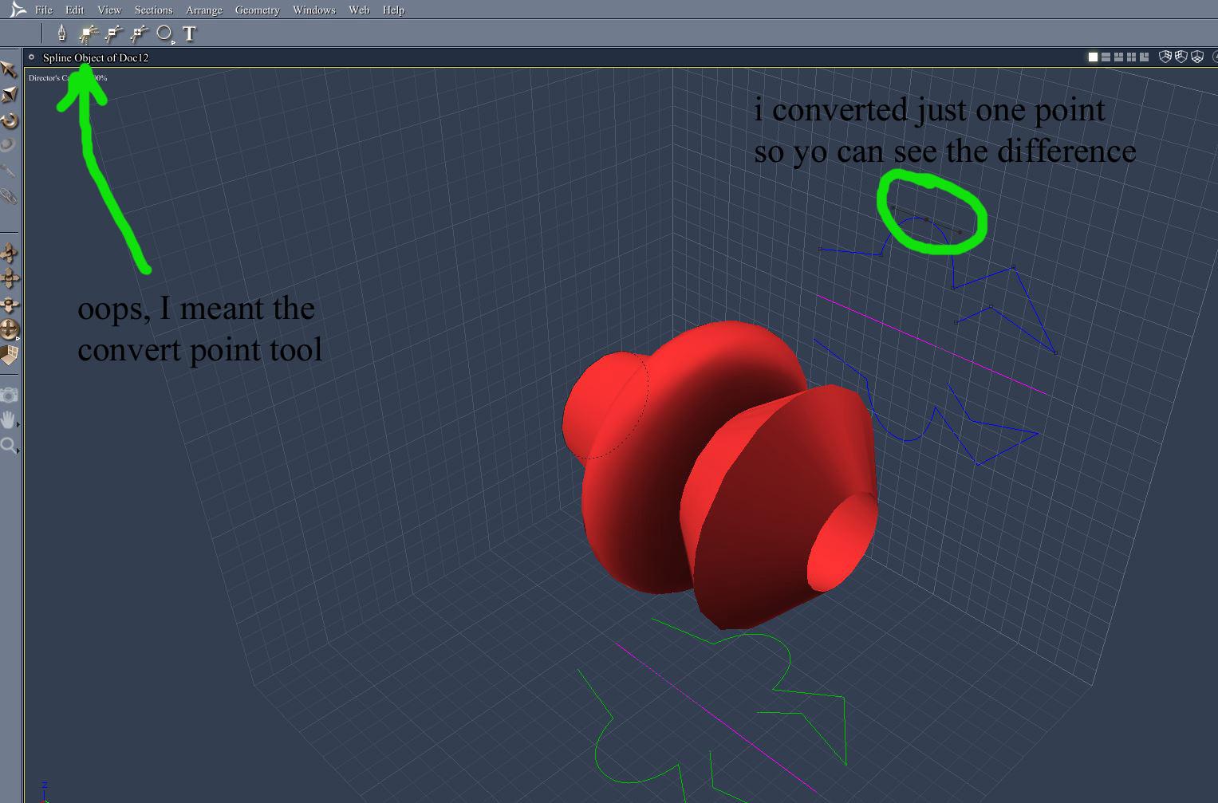This screenshot has width=1218, height=803.
Task: Select the Convert Point tool
Action: 88,33
